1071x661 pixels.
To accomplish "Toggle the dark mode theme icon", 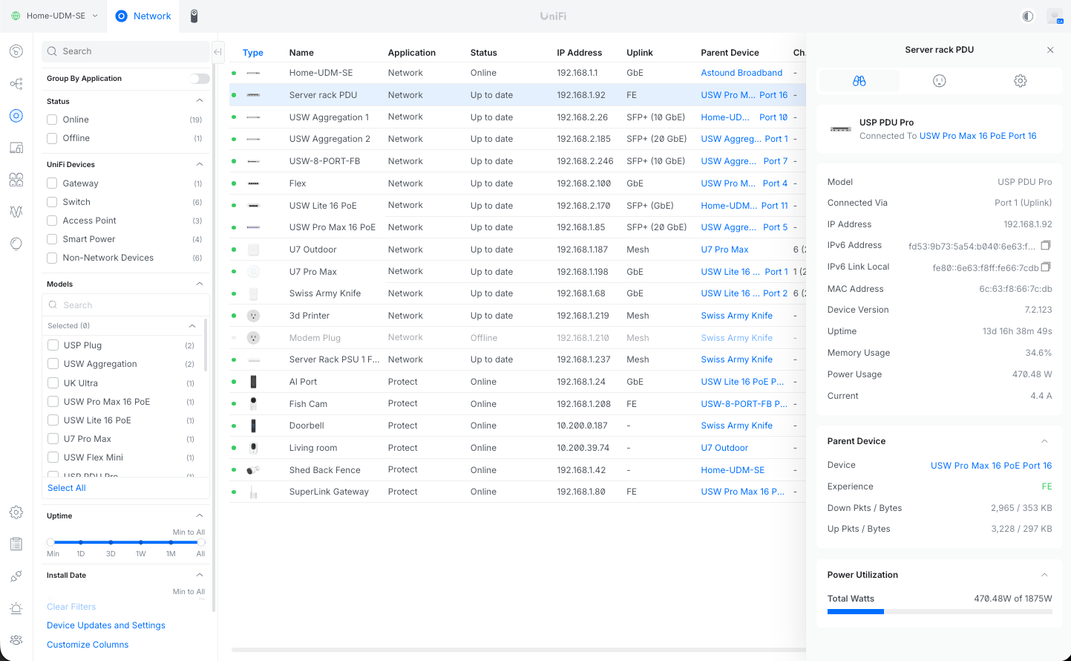I will pyautogui.click(x=1027, y=16).
